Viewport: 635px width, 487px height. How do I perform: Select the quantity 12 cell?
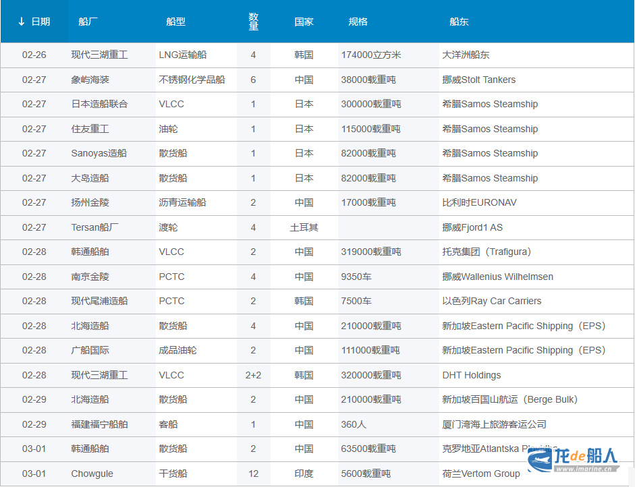tap(254, 474)
